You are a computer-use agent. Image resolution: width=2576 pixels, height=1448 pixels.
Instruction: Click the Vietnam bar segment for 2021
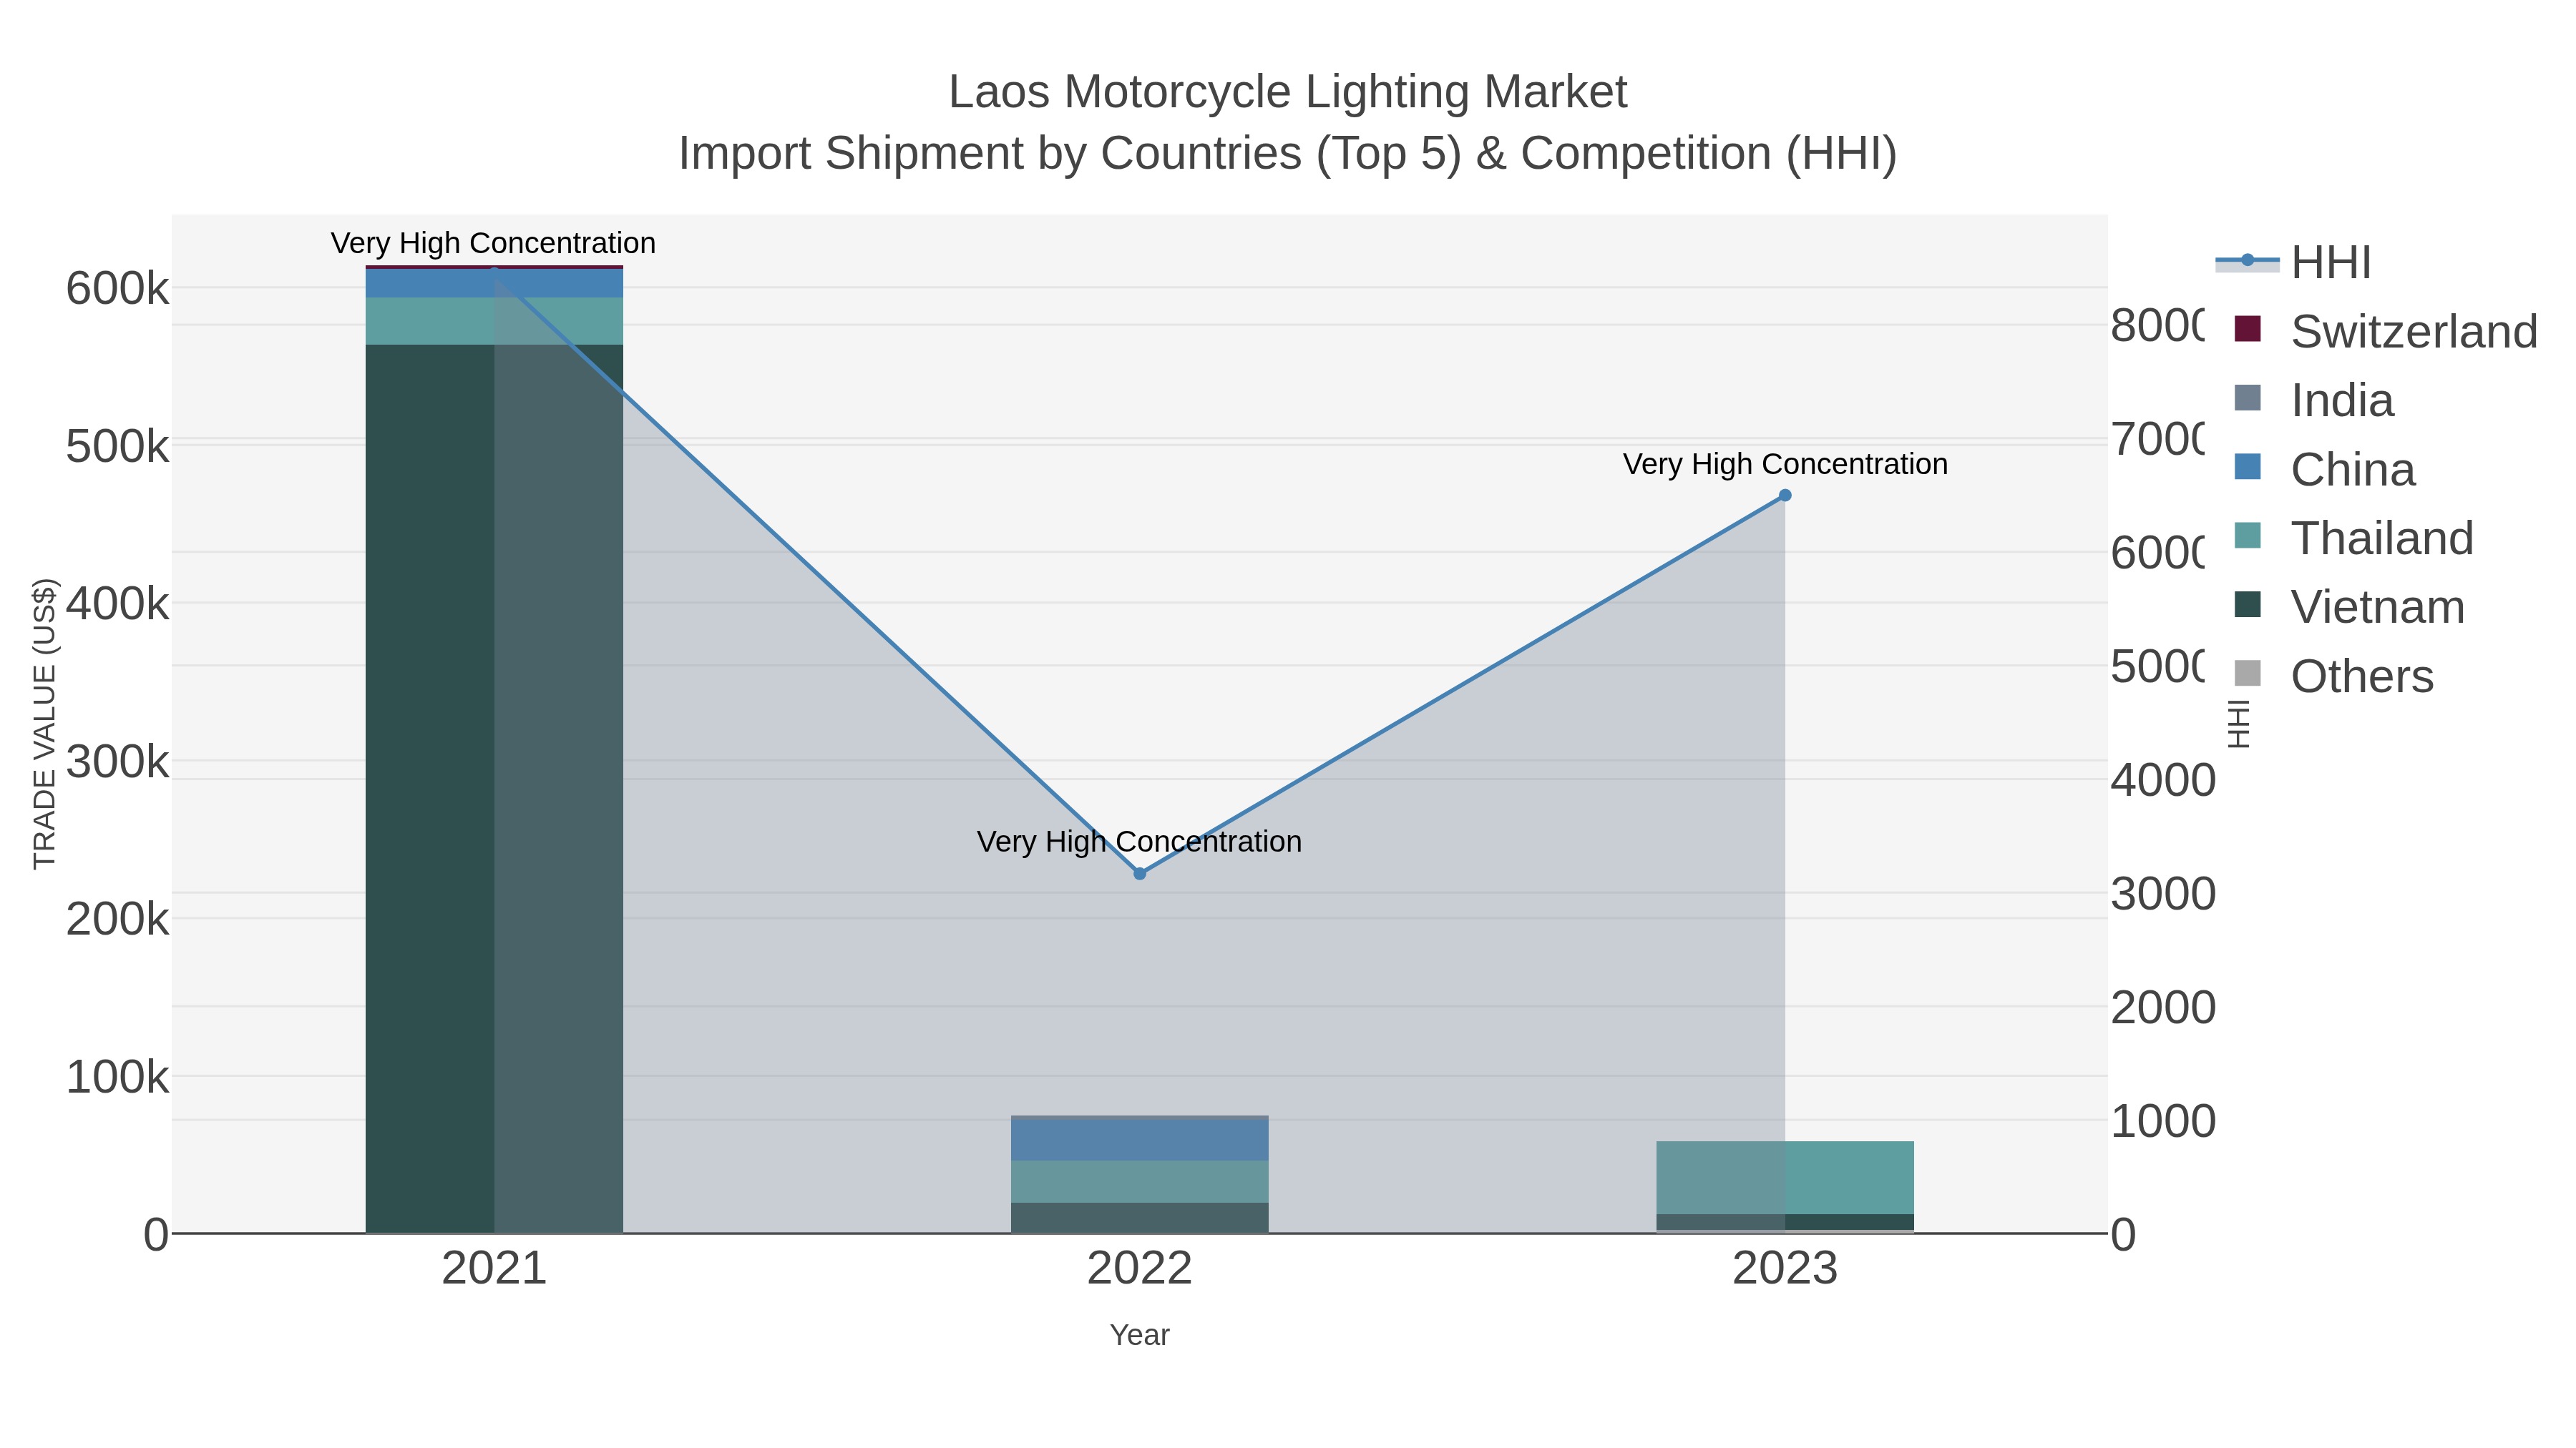click(494, 789)
